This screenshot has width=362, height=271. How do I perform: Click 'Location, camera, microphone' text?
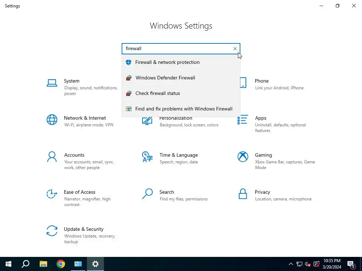[x=283, y=199]
